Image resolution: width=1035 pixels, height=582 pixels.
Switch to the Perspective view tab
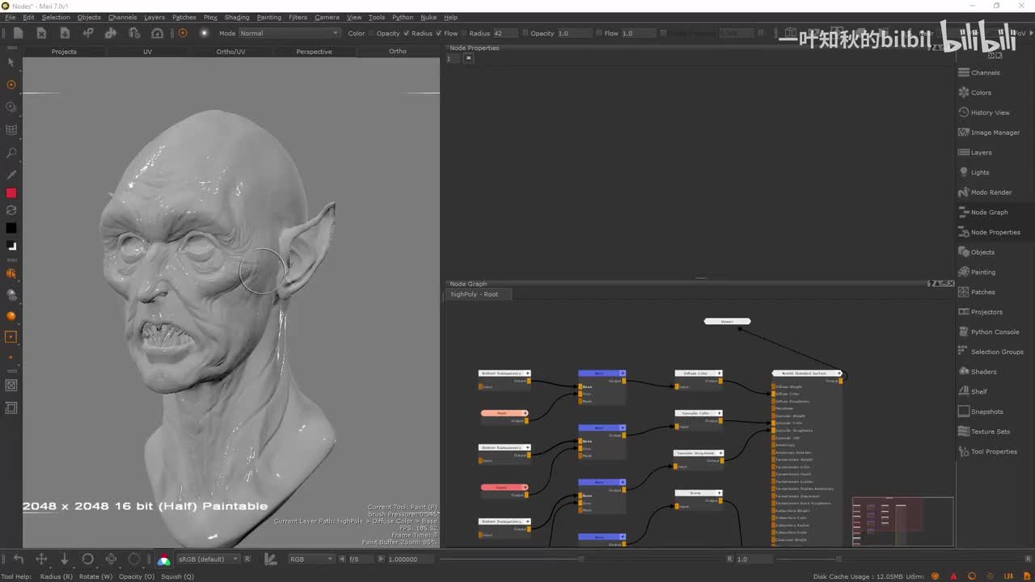(314, 52)
